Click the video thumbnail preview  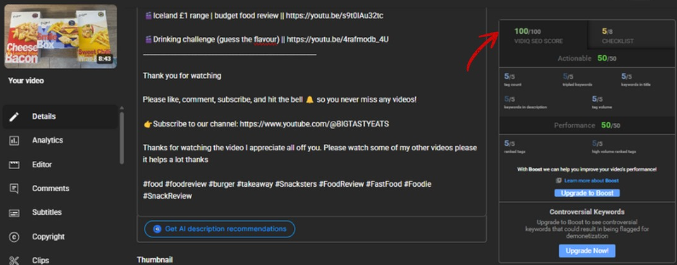click(60, 36)
